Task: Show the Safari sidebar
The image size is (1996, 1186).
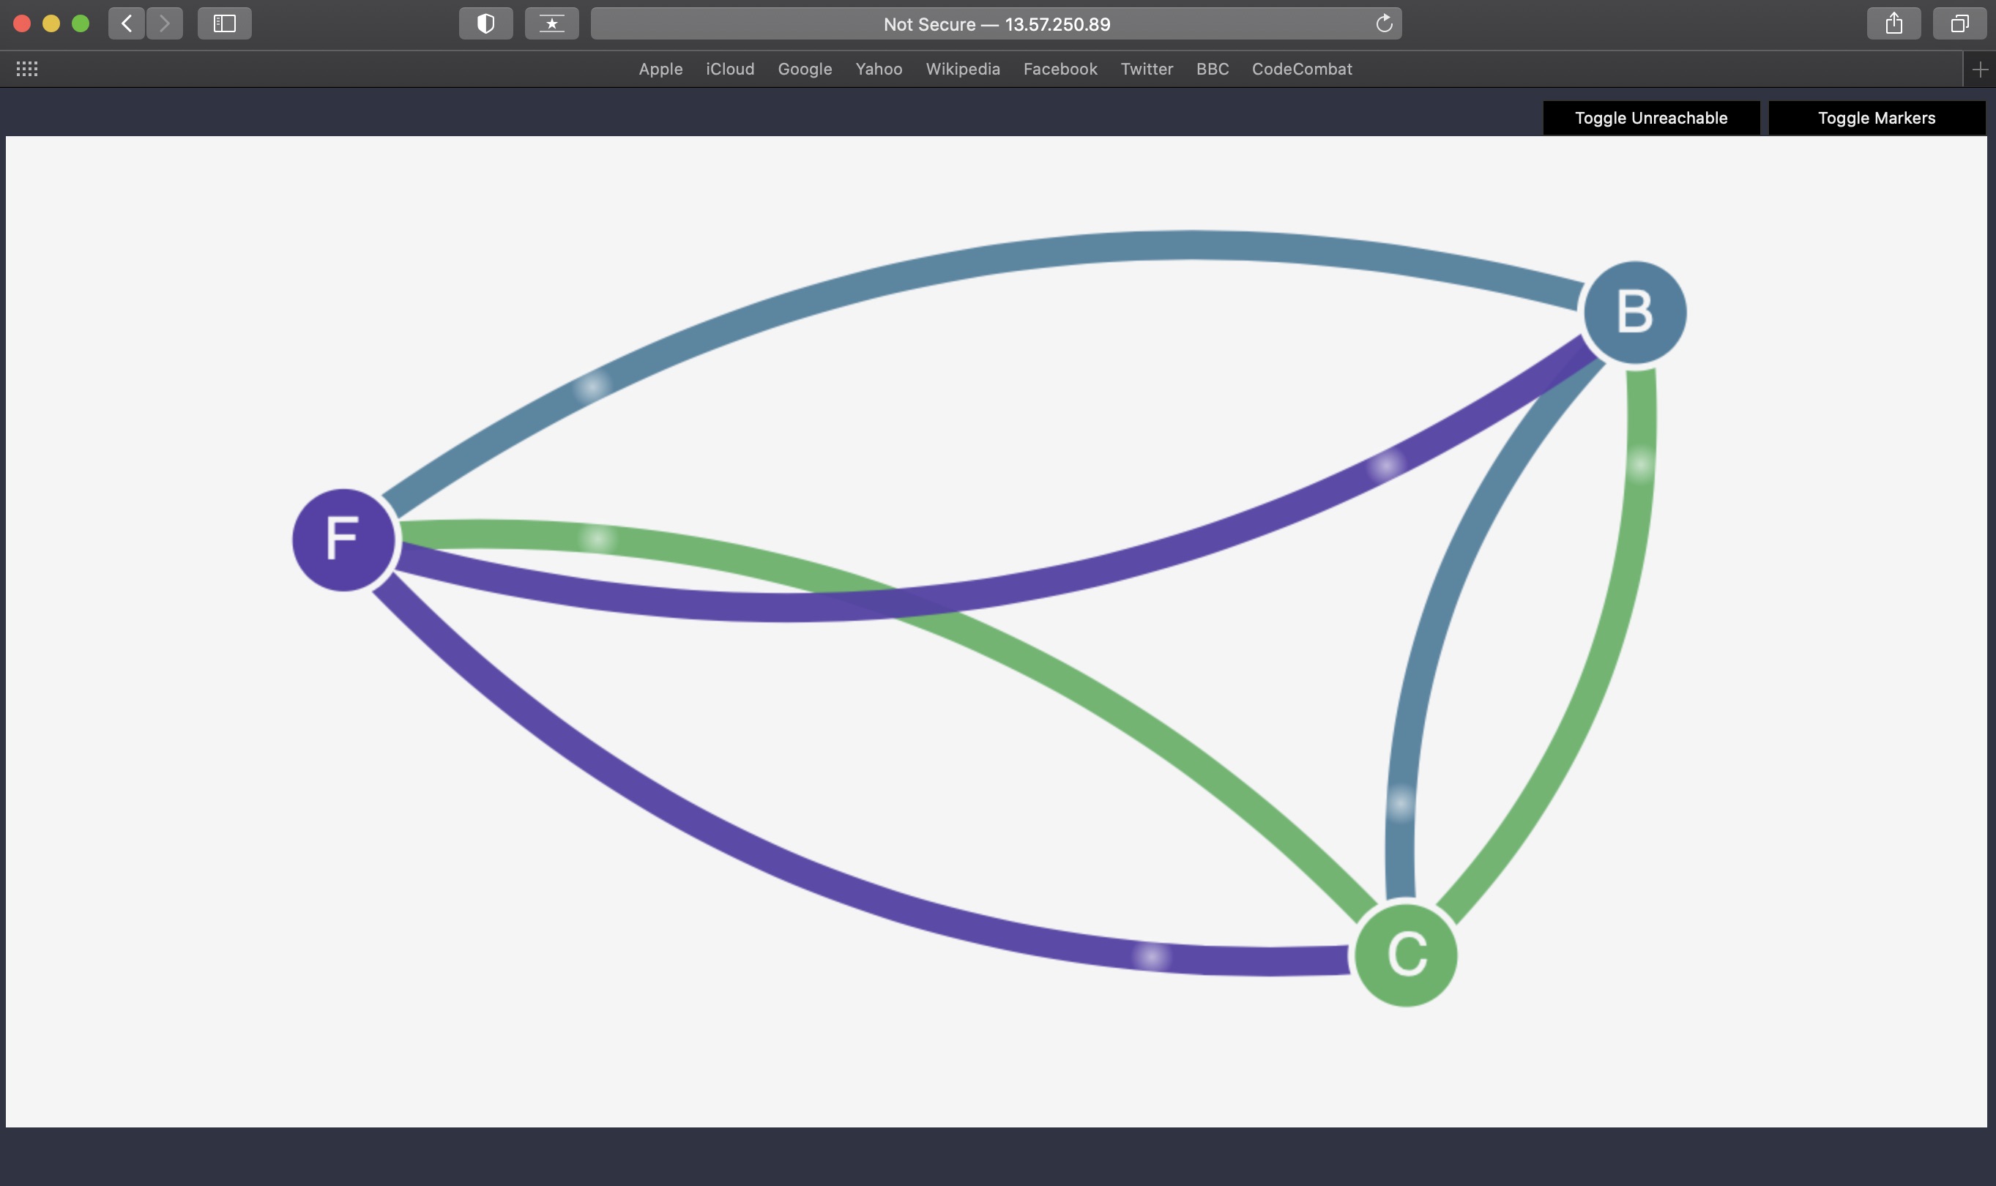Action: [x=225, y=24]
